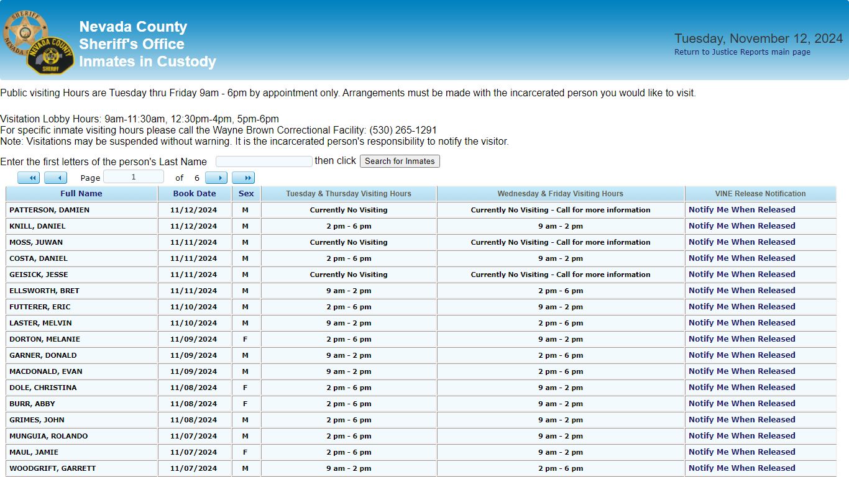Notify Me When Released for BURR, ABBY
Screen dimensions: 849x477
[741, 404]
